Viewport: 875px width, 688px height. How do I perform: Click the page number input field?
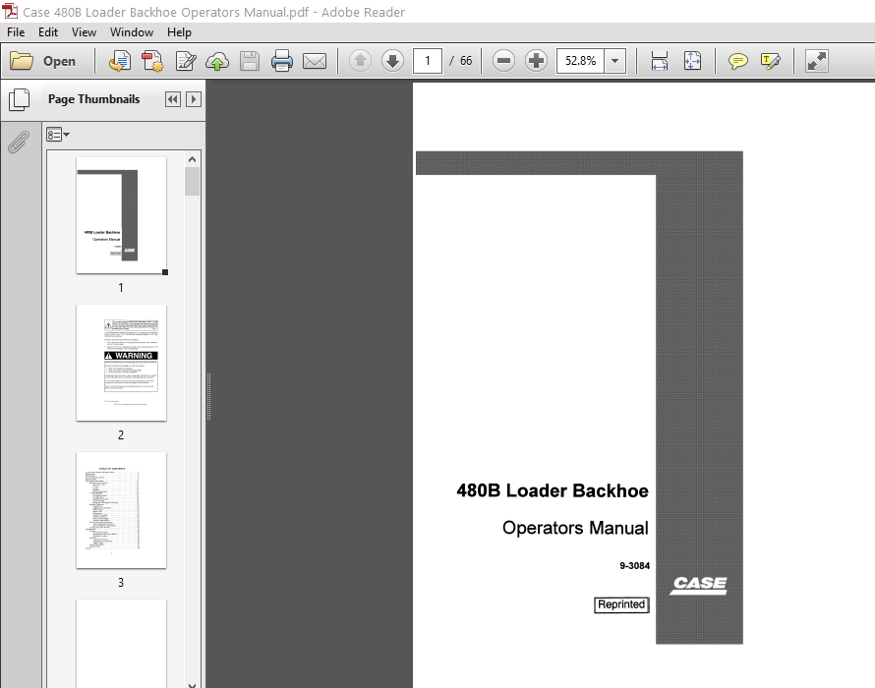point(428,60)
